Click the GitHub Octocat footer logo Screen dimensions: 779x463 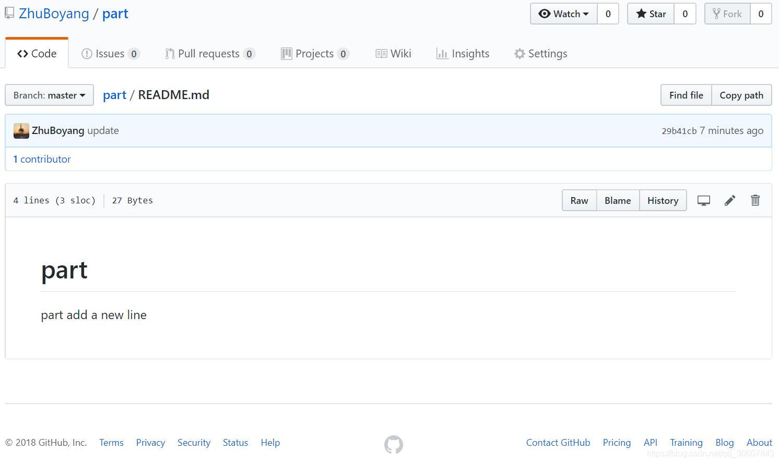394,445
